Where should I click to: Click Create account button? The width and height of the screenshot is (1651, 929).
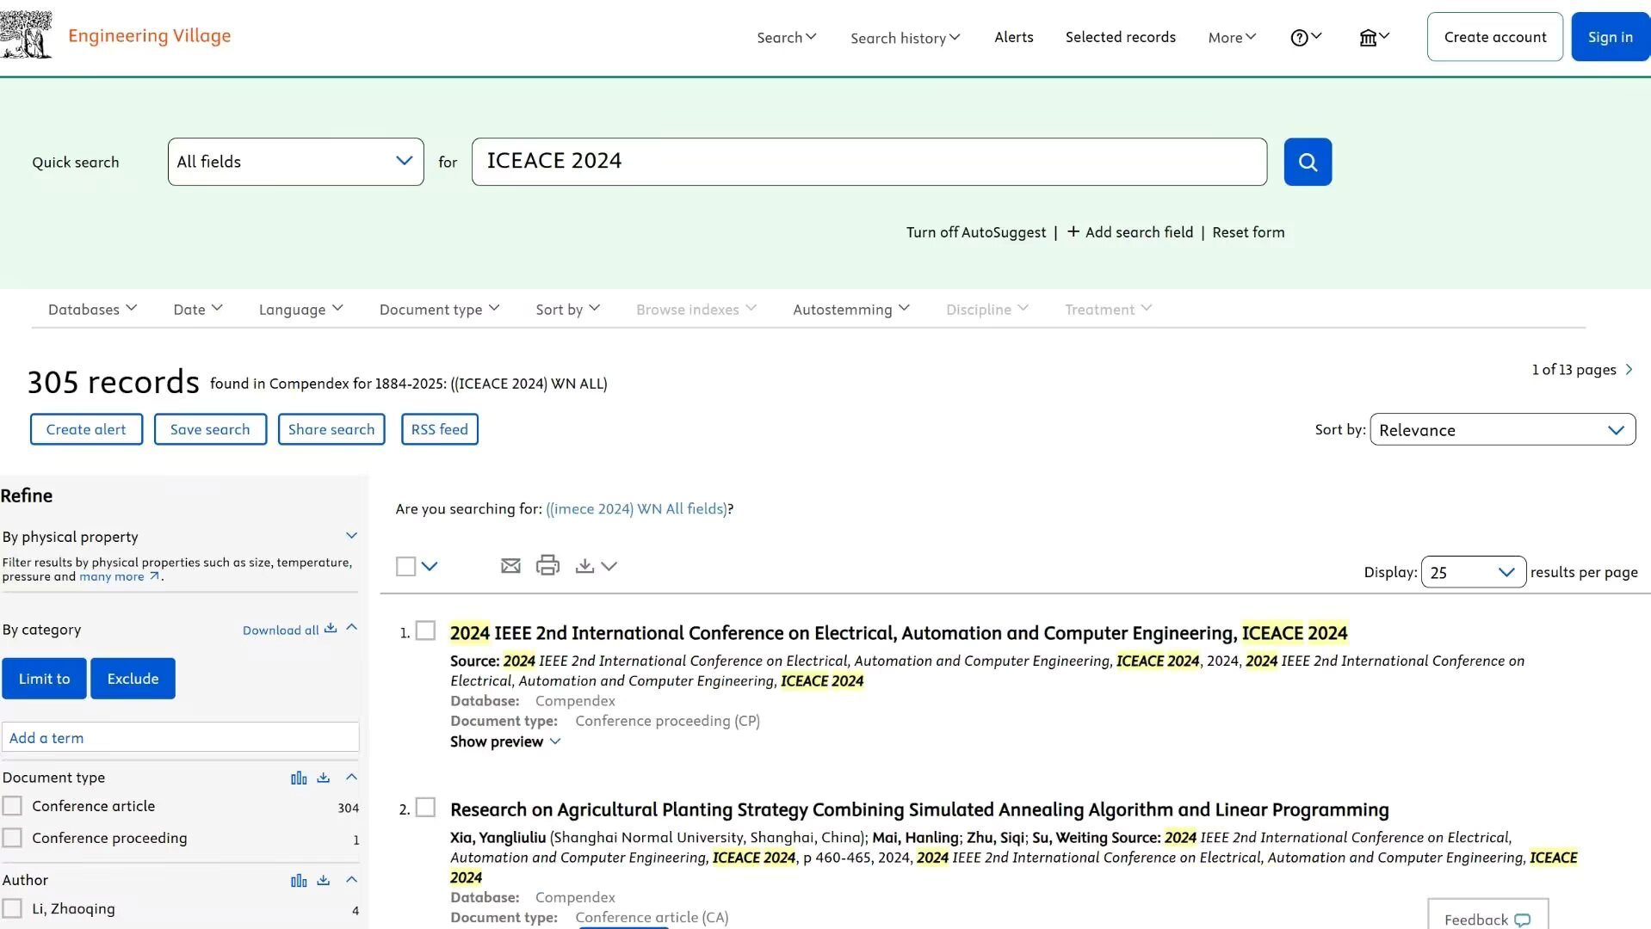[1495, 37]
